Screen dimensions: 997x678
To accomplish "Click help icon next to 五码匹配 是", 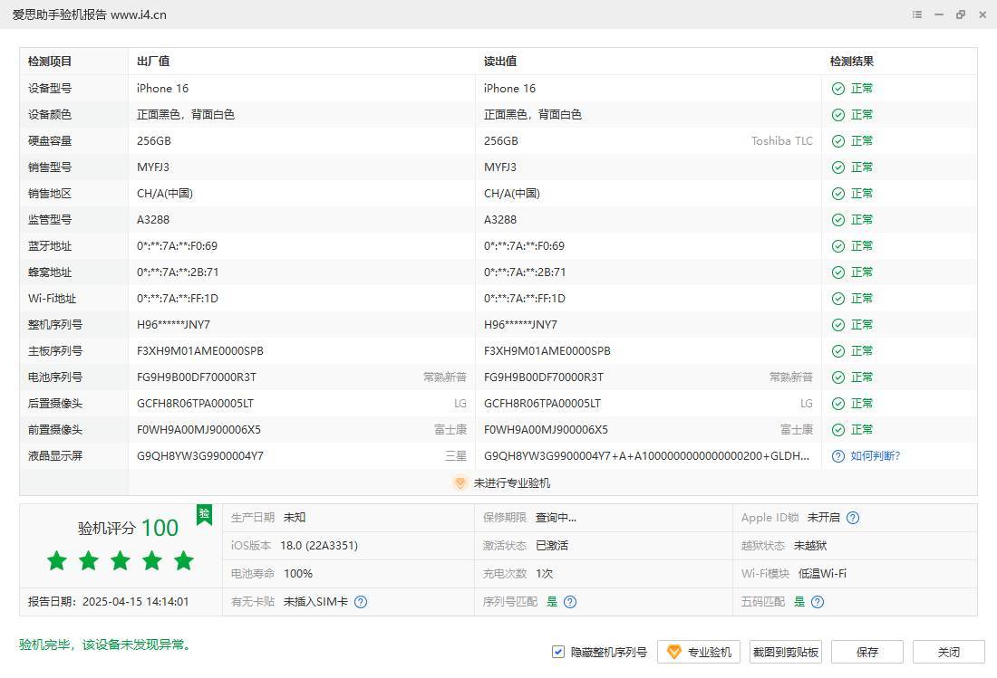I will 818,602.
